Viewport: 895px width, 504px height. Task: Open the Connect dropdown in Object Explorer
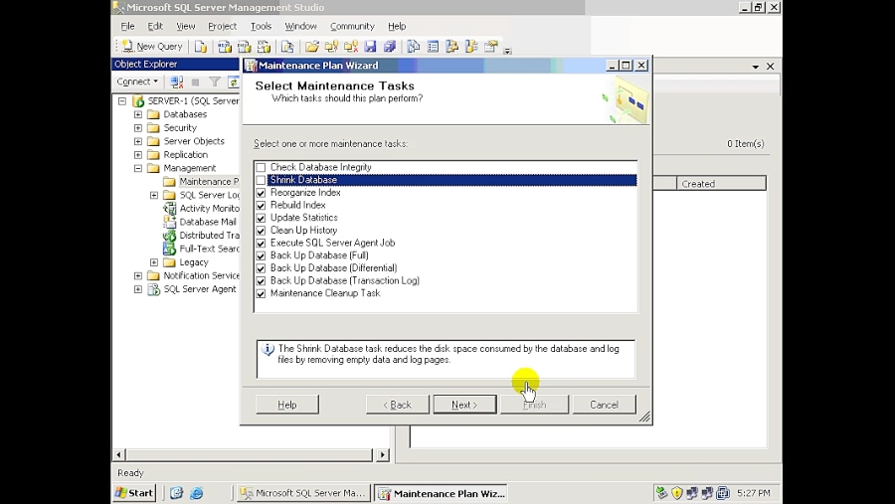(x=137, y=82)
